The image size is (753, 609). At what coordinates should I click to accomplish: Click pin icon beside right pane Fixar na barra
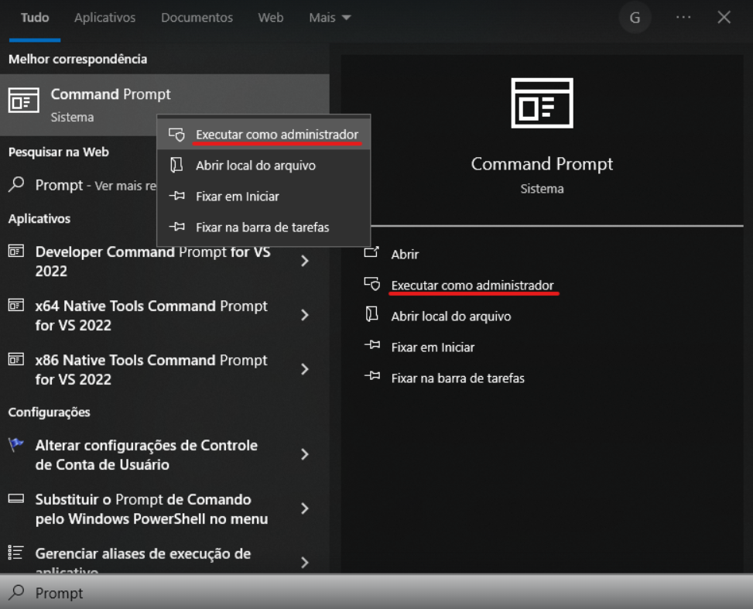[372, 375]
